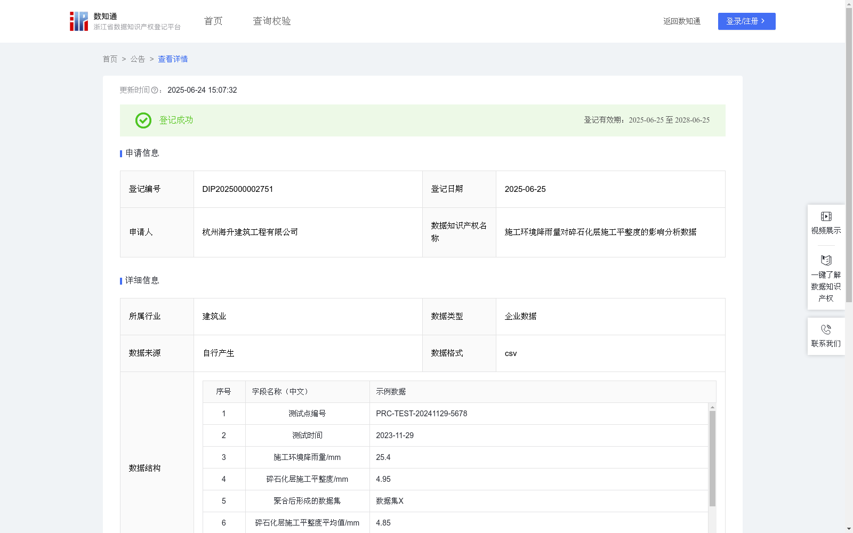Click the 4.85 sample value

[x=383, y=523]
